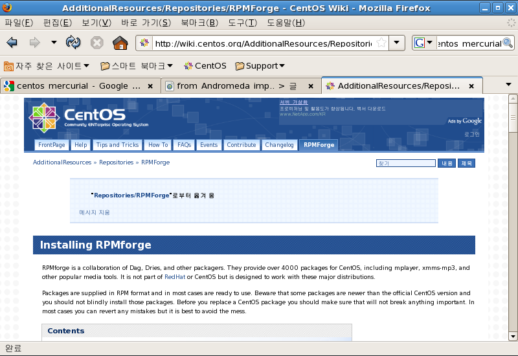Open the www.NetApp.com/KR ad link
This screenshot has height=356, width=518.
[x=302, y=115]
